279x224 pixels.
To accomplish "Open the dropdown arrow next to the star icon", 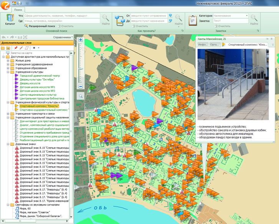I will 39,48.
